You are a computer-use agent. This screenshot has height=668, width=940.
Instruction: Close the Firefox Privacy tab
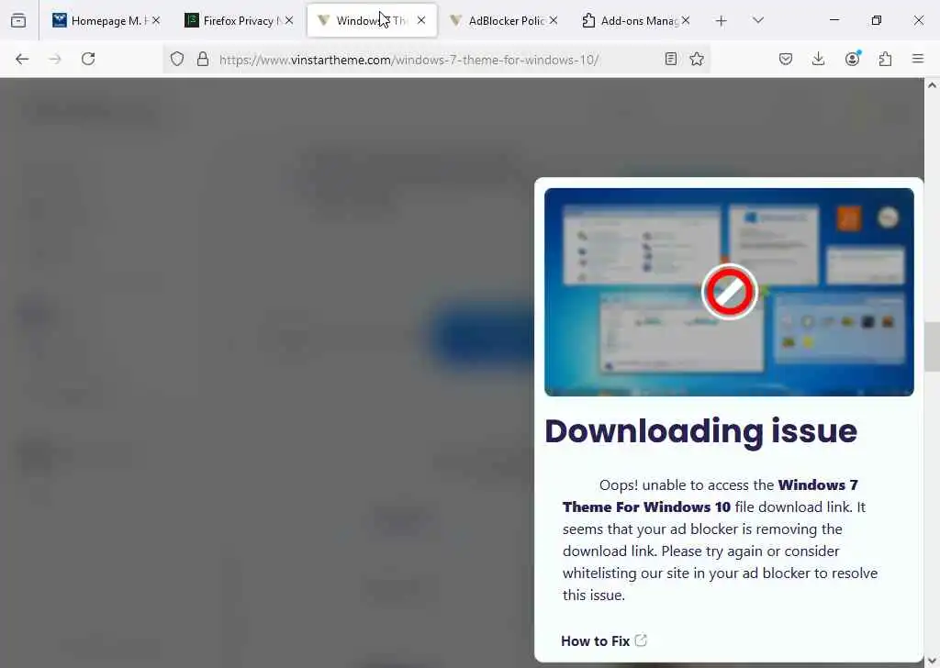[x=289, y=20]
